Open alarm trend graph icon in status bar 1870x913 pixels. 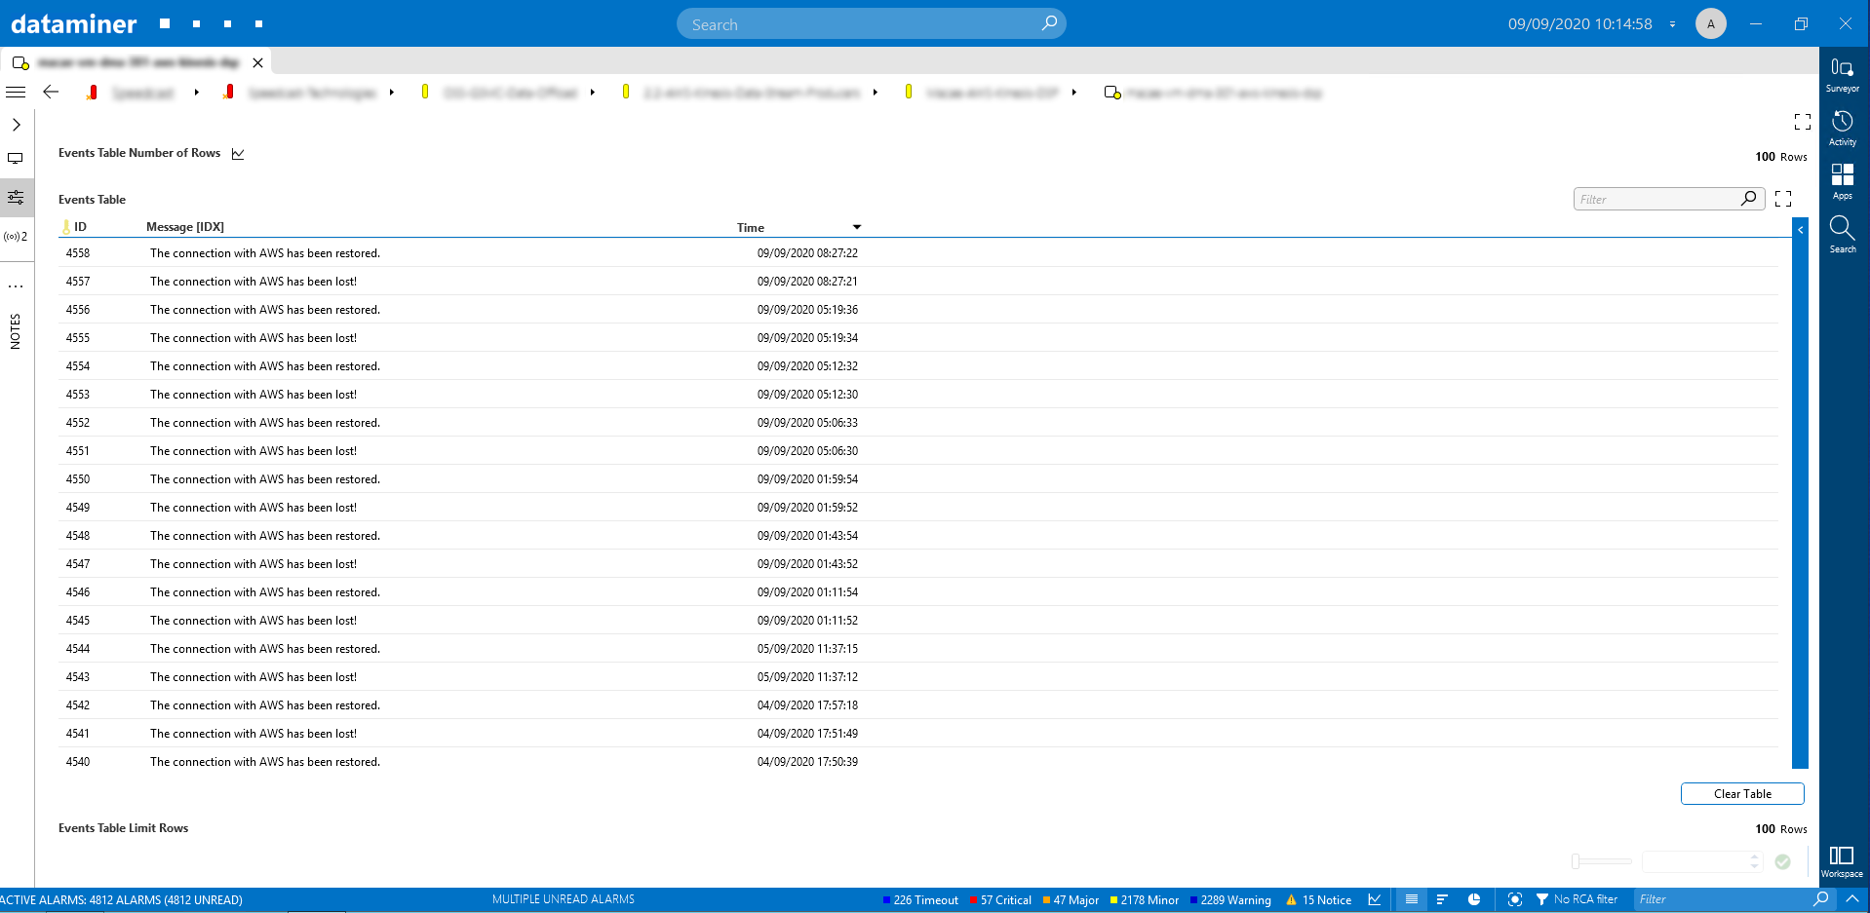point(1375,899)
